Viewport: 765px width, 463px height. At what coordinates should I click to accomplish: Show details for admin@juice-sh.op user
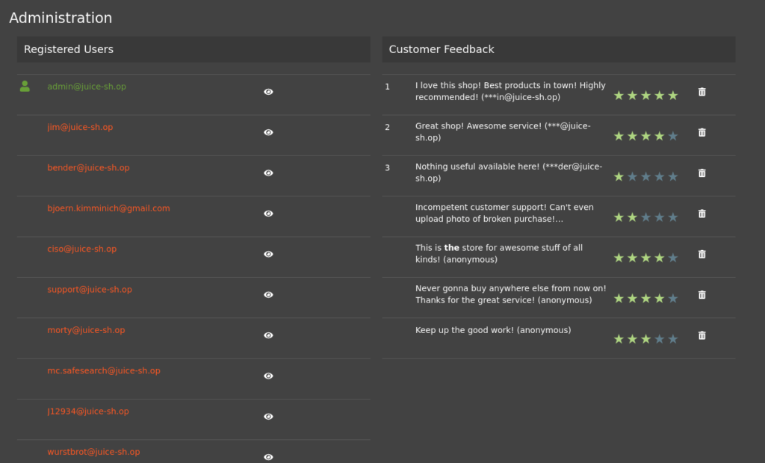(268, 92)
